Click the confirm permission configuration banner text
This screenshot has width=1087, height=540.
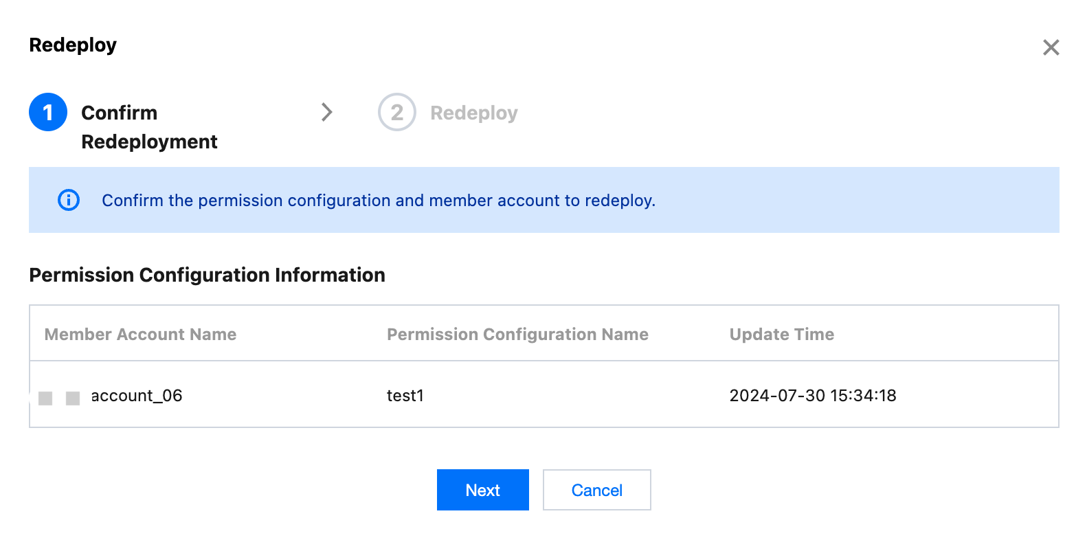(x=379, y=201)
